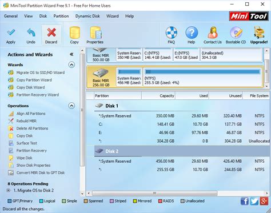Image resolution: width=271 pixels, height=213 pixels.
Task: Choose Delete All Partitions operation
Action: coord(32,128)
